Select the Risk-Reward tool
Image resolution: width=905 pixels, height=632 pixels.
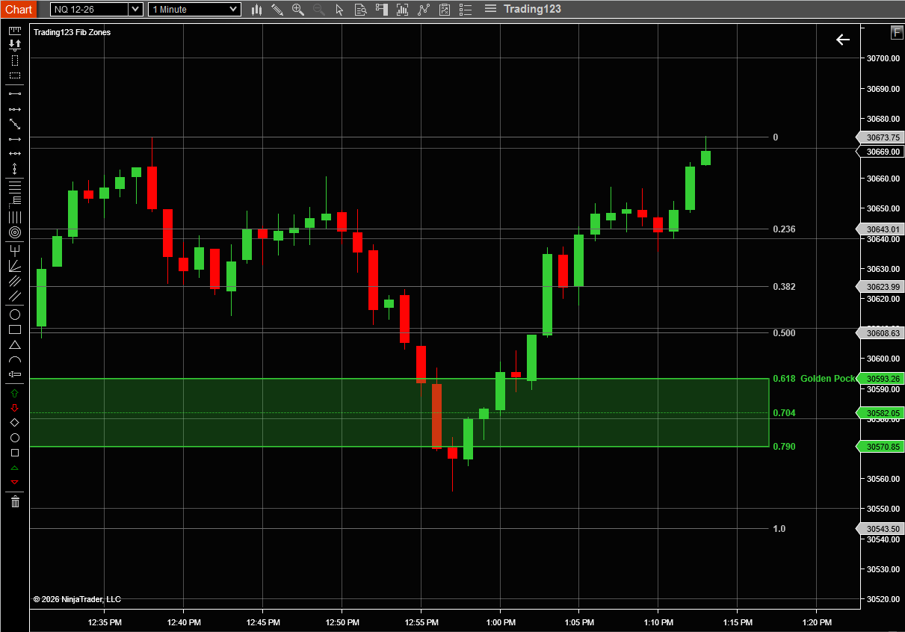[x=15, y=45]
